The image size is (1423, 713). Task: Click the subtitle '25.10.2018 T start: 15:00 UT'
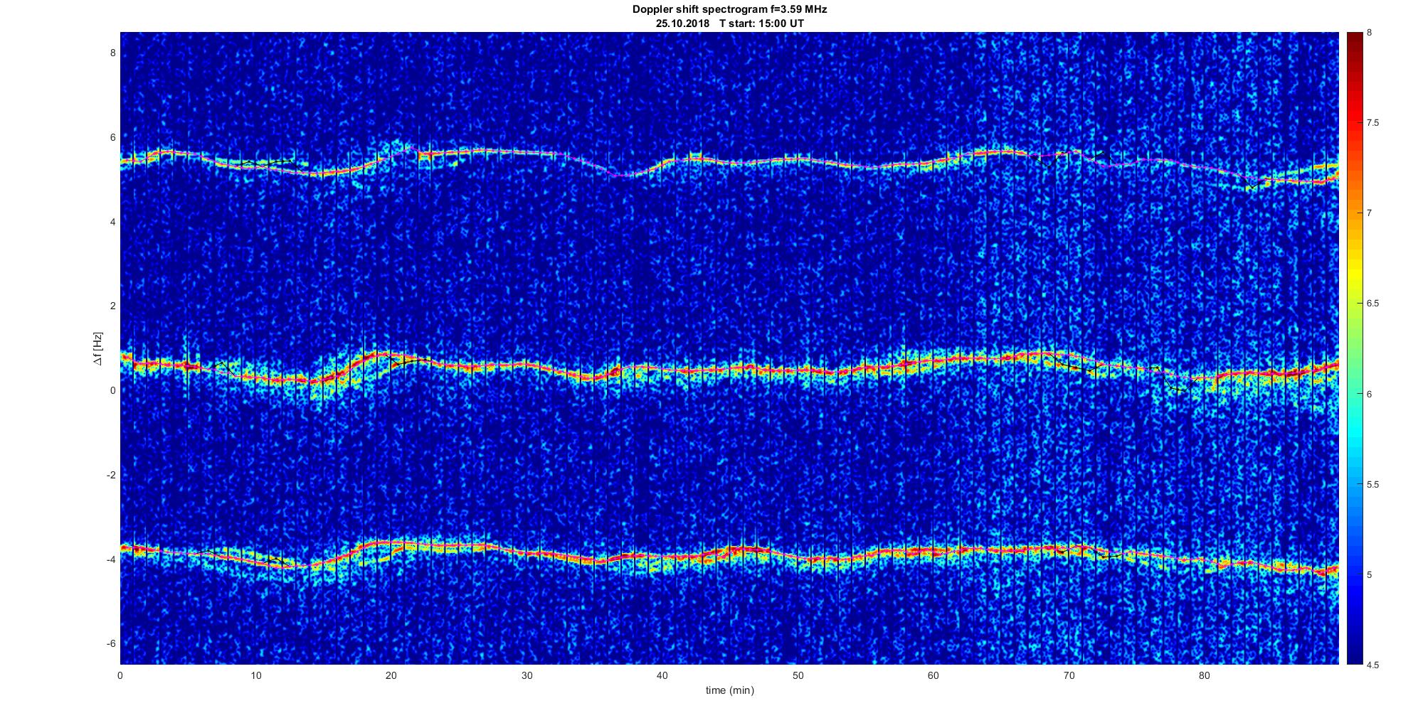tap(729, 23)
